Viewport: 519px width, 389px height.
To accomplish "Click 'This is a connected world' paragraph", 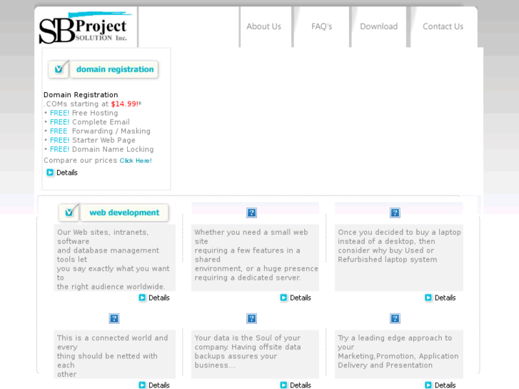I will [113, 356].
